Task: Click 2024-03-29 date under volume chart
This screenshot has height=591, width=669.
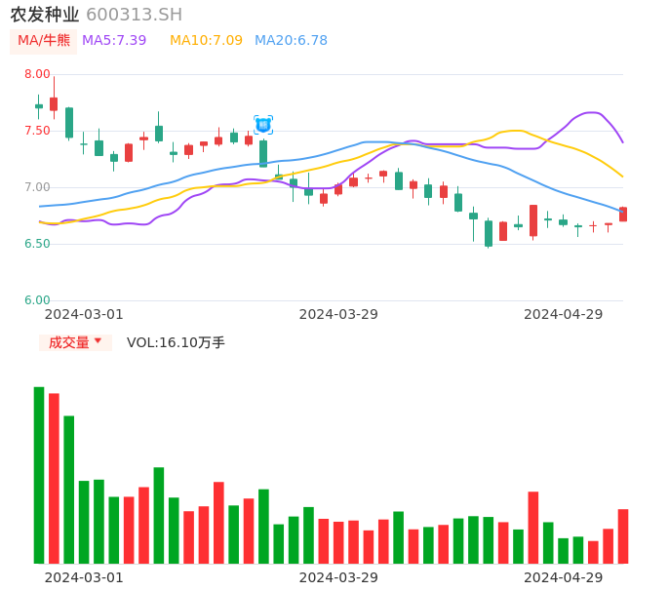Action: click(338, 577)
